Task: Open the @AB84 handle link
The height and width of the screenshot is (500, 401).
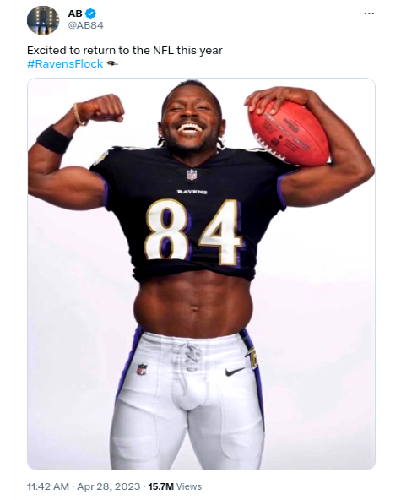Action: 86,25
